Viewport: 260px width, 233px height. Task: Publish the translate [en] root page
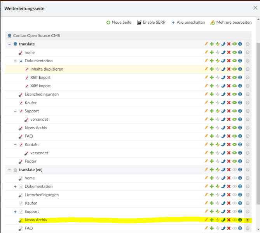click(234, 170)
